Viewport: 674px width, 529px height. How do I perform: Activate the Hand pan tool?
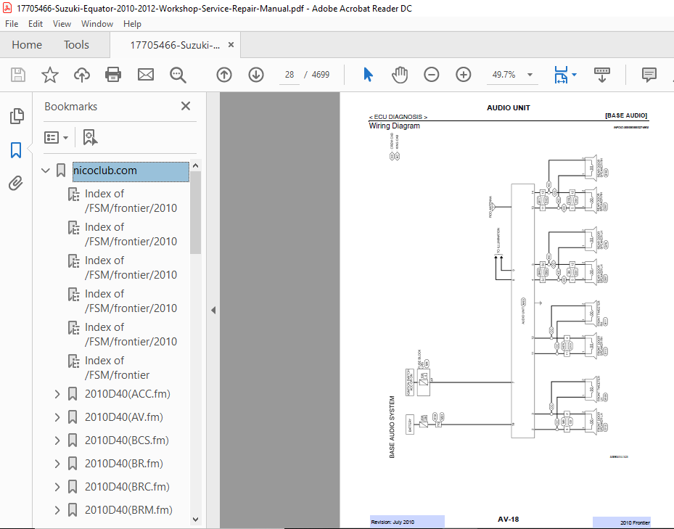[400, 75]
